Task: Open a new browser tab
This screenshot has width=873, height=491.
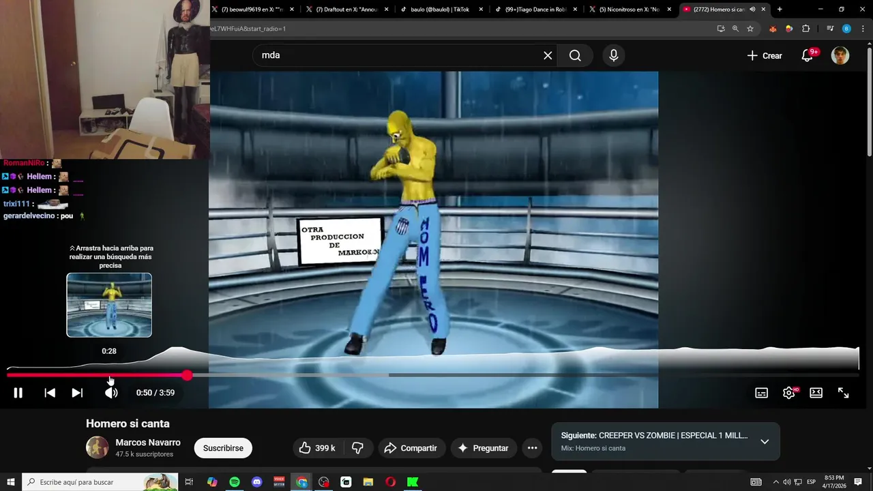Action: pos(780,10)
